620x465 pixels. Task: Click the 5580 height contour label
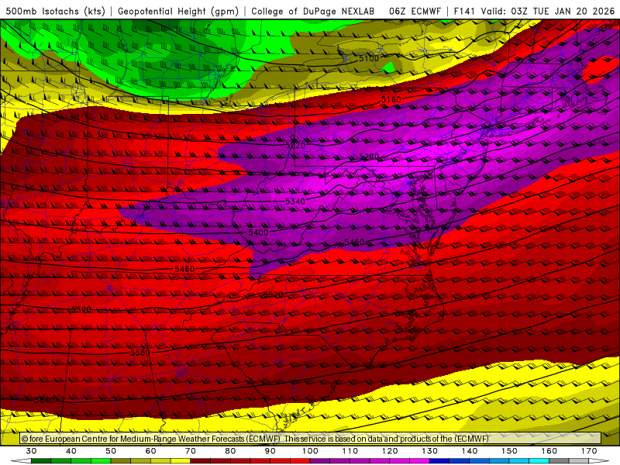coord(140,352)
